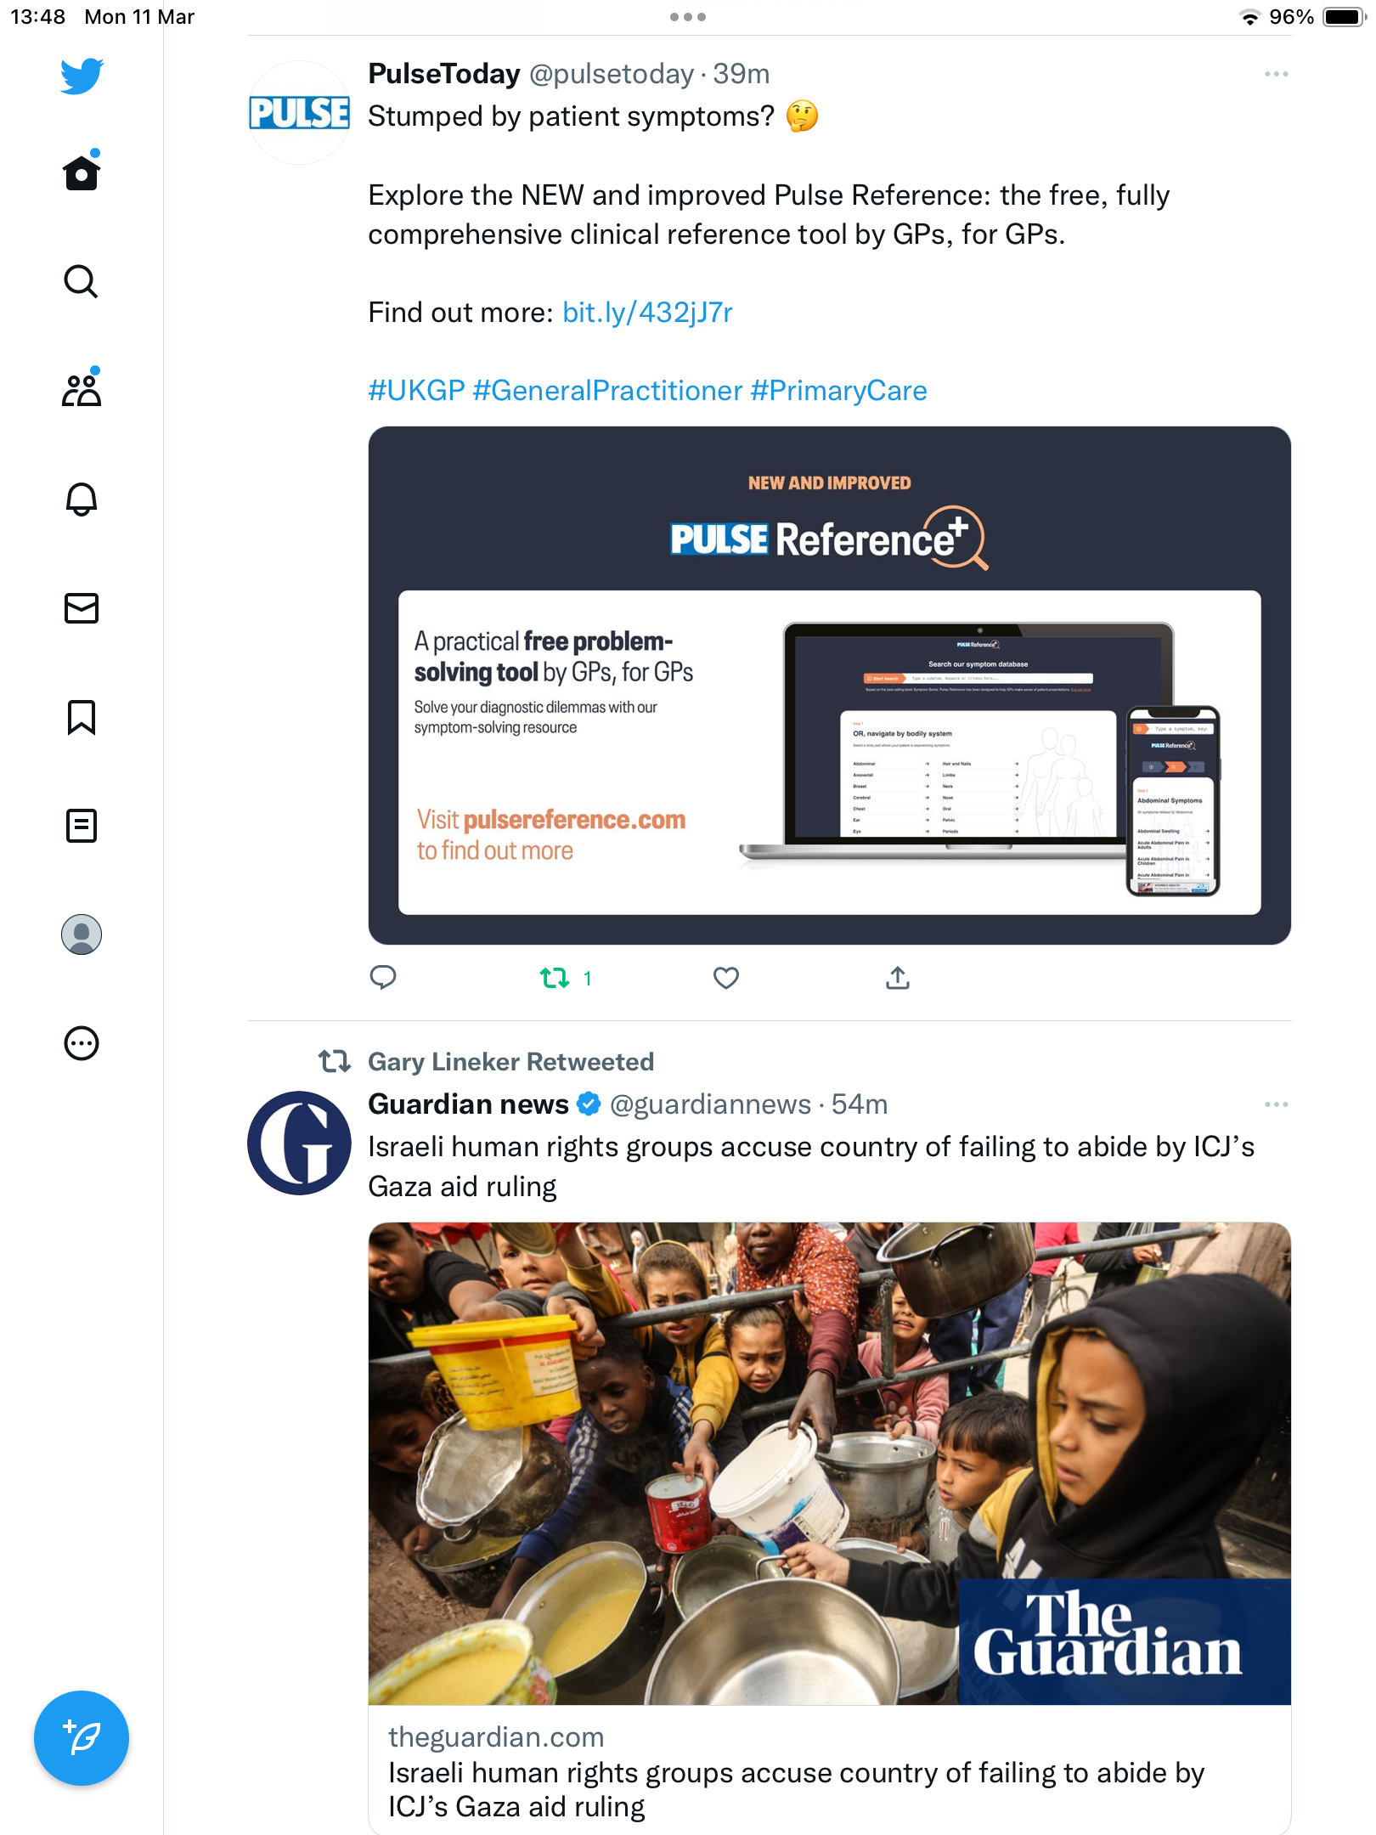Open the profile avatar icon
Image resolution: width=1376 pixels, height=1835 pixels.
[x=82, y=934]
